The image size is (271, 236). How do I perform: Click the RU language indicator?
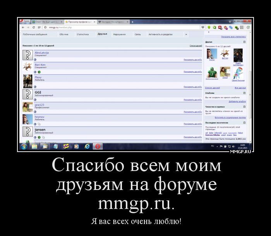(213, 146)
